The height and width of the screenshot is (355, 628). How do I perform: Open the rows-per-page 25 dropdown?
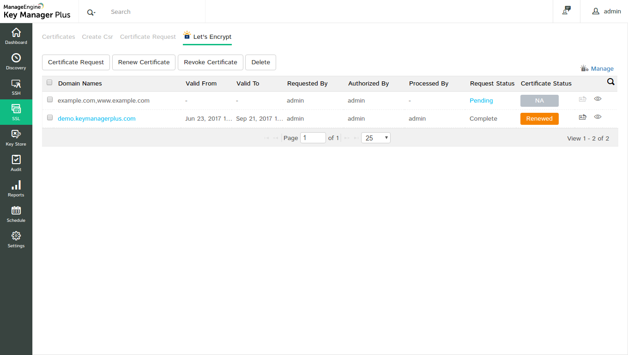376,138
